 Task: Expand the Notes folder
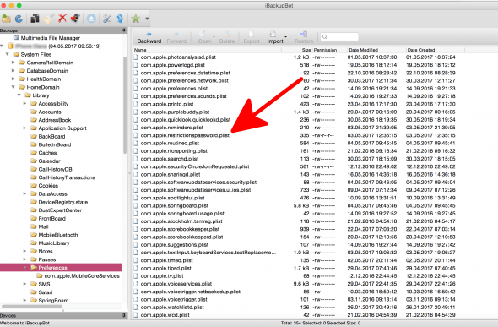point(24,251)
